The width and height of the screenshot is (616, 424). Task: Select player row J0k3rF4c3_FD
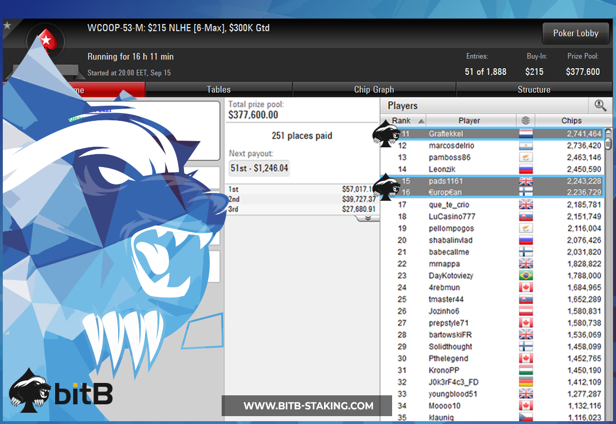493,382
